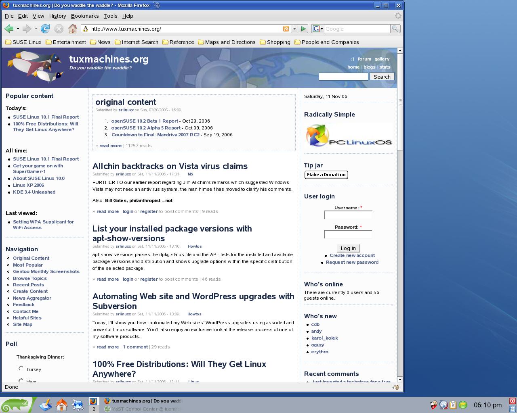517x413 pixels.
Task: Open 'Allchin backtracks on Vista virus claims' article
Action: pyautogui.click(x=170, y=166)
